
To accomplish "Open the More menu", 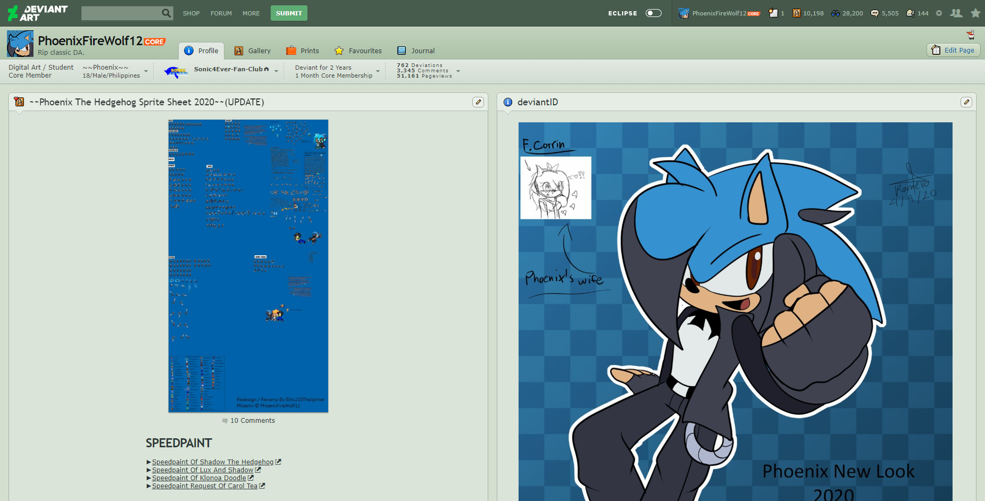I will click(251, 13).
